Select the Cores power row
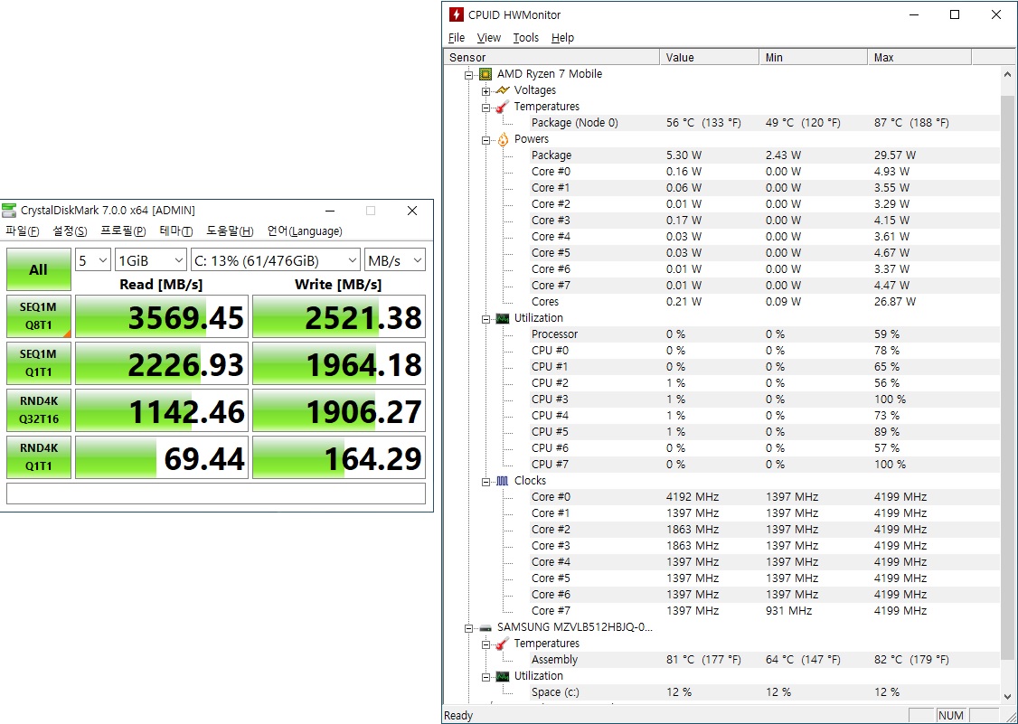The width and height of the screenshot is (1018, 724). tap(764, 302)
